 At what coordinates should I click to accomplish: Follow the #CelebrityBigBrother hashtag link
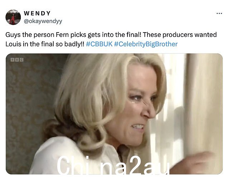point(146,44)
